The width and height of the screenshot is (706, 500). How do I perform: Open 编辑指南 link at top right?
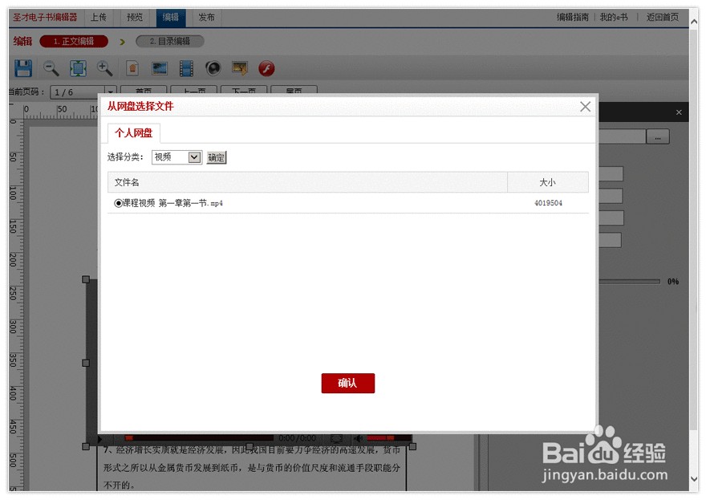pyautogui.click(x=571, y=16)
